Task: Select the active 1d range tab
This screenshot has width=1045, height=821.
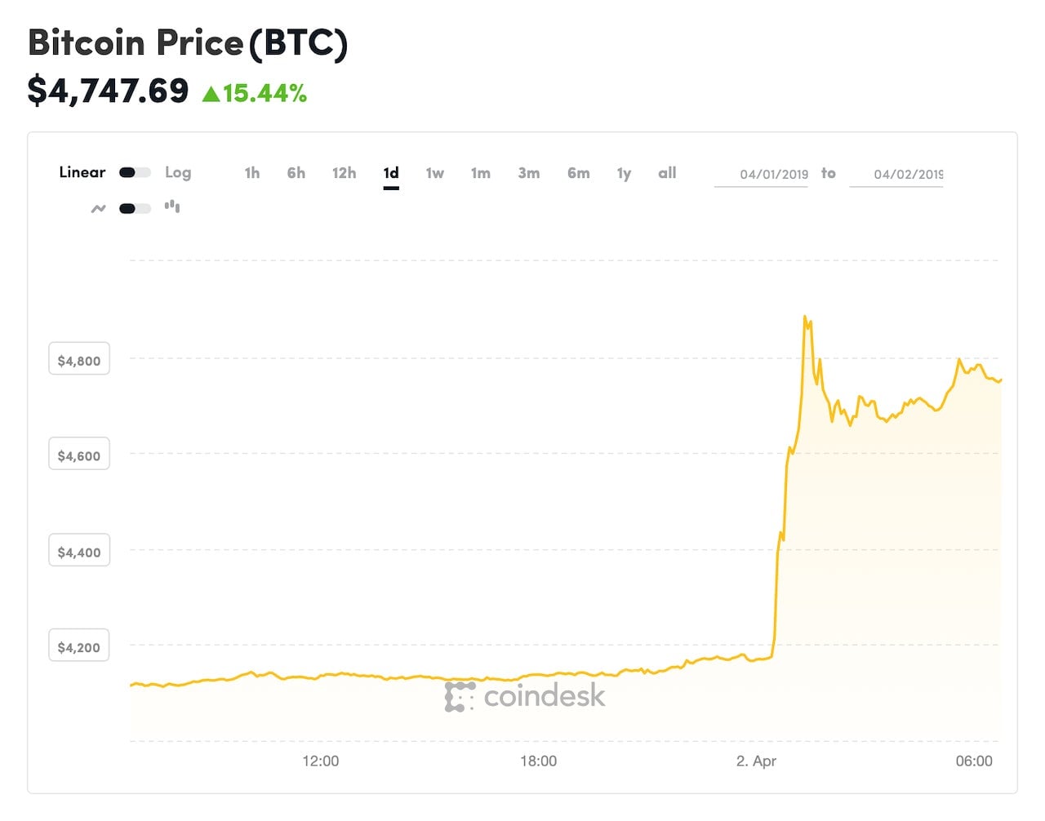Action: [x=391, y=173]
